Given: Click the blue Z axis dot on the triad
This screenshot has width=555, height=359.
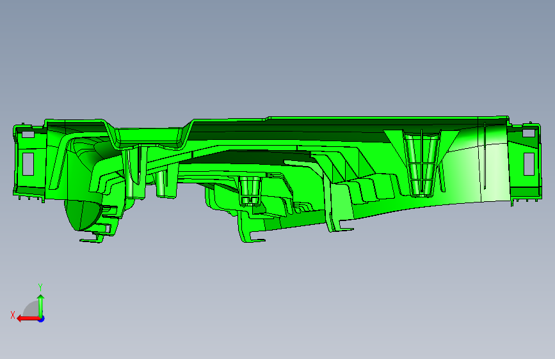Looking at the screenshot, I should pos(42,319).
